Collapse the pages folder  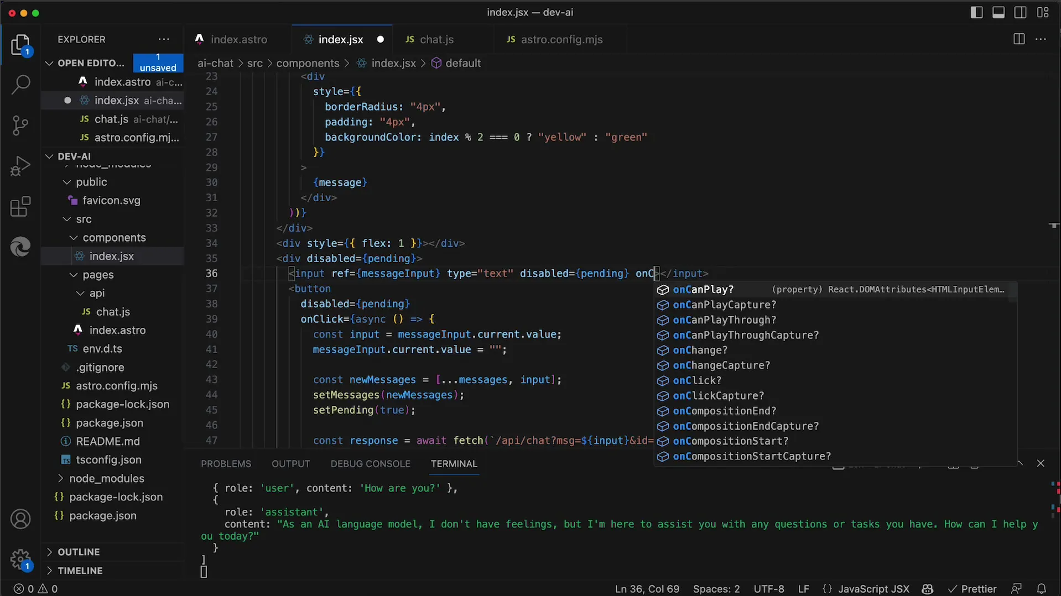[74, 275]
